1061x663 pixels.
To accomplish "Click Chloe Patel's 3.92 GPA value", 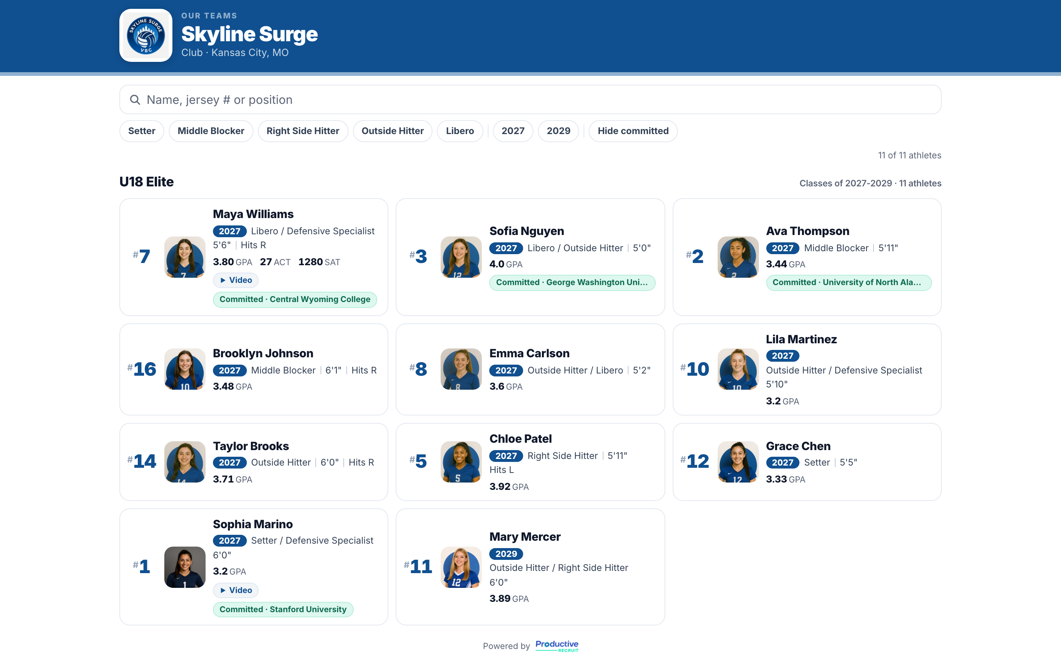I will (x=509, y=487).
